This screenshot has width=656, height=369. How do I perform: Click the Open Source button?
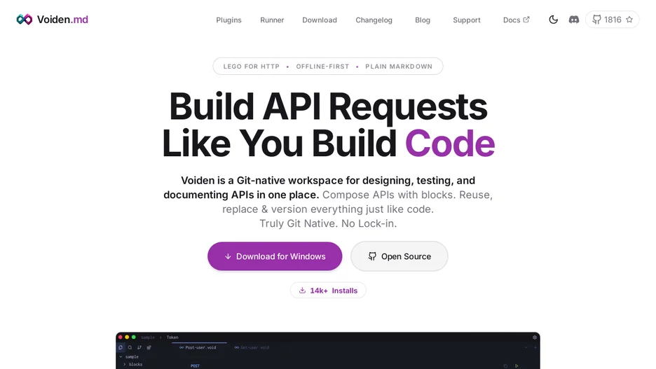pos(399,256)
